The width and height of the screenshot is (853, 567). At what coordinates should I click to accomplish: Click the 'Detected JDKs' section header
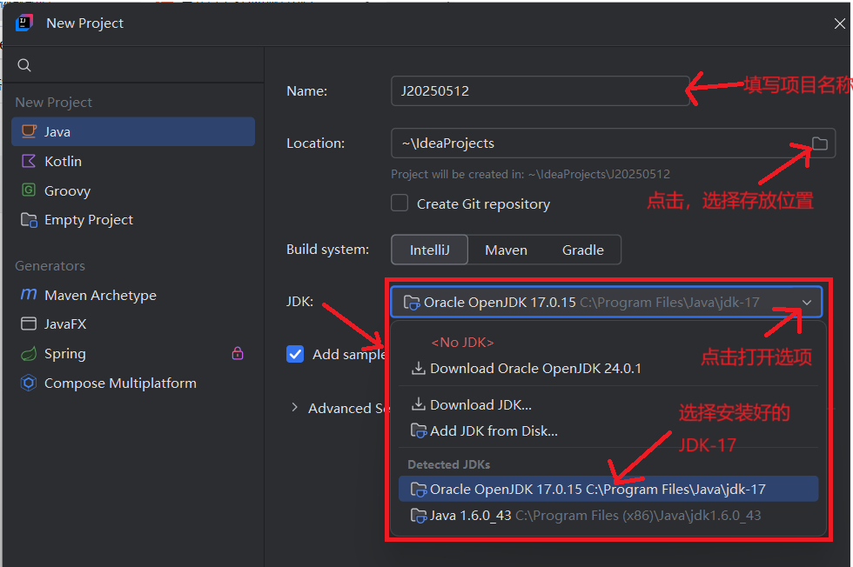[449, 464]
